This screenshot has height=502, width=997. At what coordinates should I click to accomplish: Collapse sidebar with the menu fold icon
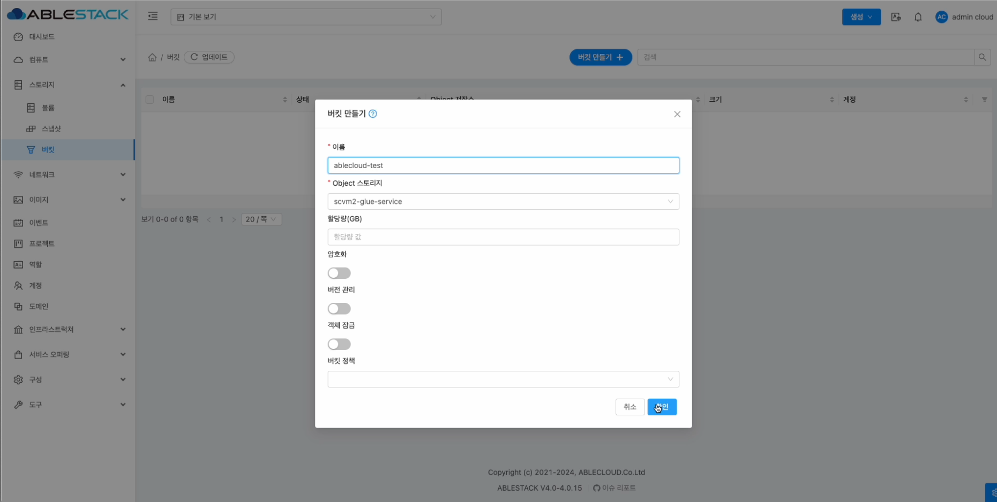(153, 17)
